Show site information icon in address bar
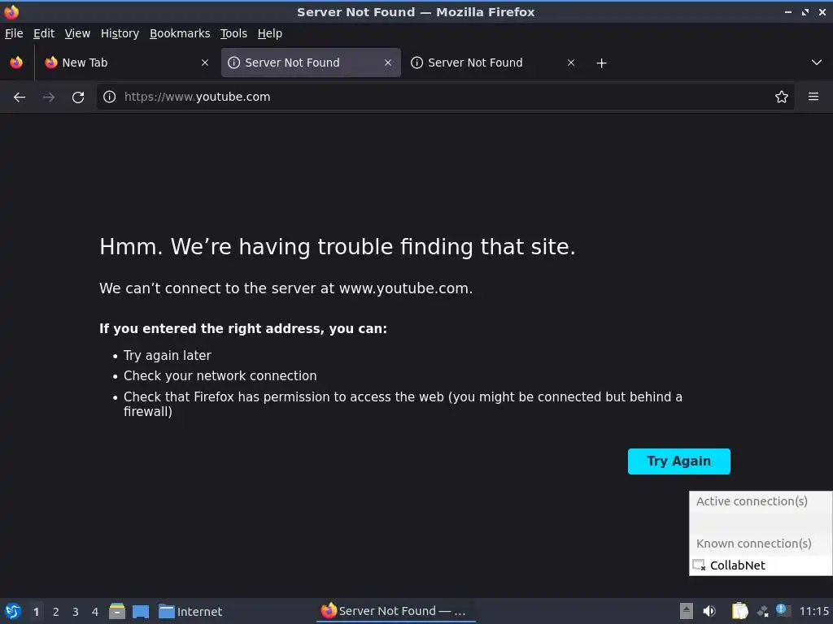Image resolution: width=833 pixels, height=624 pixels. tap(110, 97)
